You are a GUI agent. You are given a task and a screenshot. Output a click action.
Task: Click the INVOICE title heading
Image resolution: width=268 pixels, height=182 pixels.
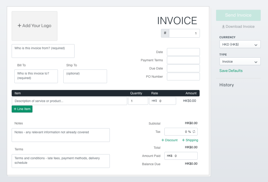(177, 21)
